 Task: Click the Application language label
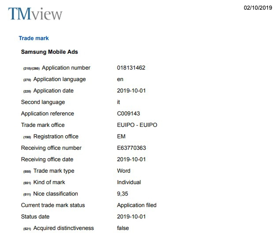pos(60,79)
